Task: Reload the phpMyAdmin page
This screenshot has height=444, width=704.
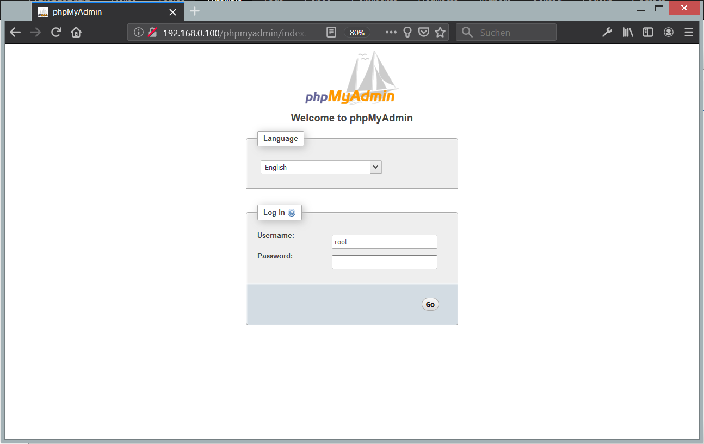Action: point(56,33)
